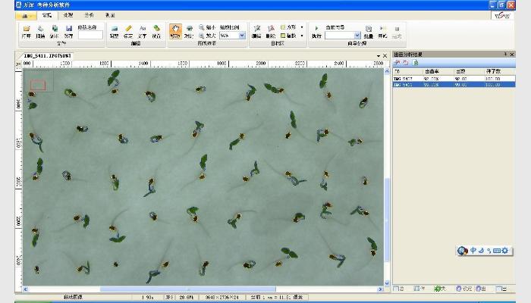Toggle the green-checked checkbox below results panel
The image size is (531, 303).
pyautogui.click(x=438, y=288)
